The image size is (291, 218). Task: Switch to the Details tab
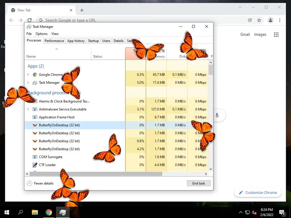coord(119,41)
